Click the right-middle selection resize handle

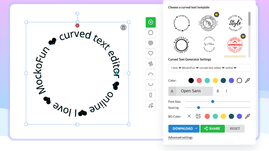pyautogui.click(x=128, y=73)
